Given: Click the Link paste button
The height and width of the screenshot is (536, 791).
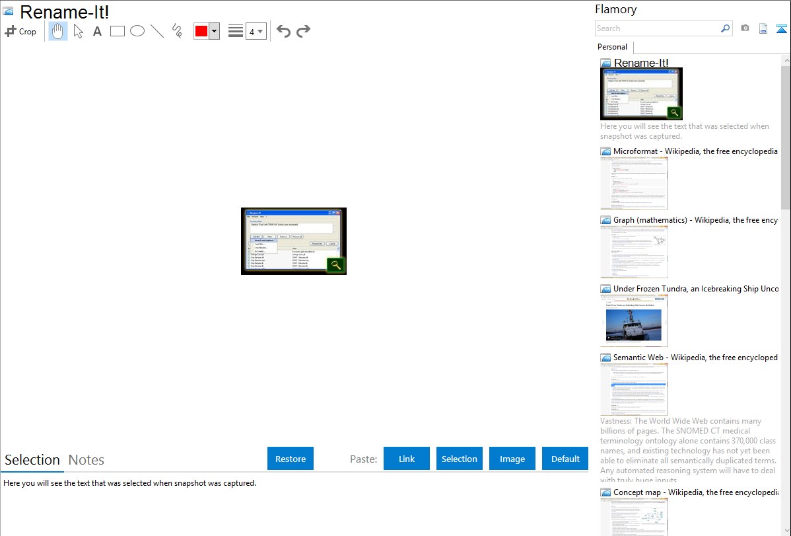Looking at the screenshot, I should (407, 459).
